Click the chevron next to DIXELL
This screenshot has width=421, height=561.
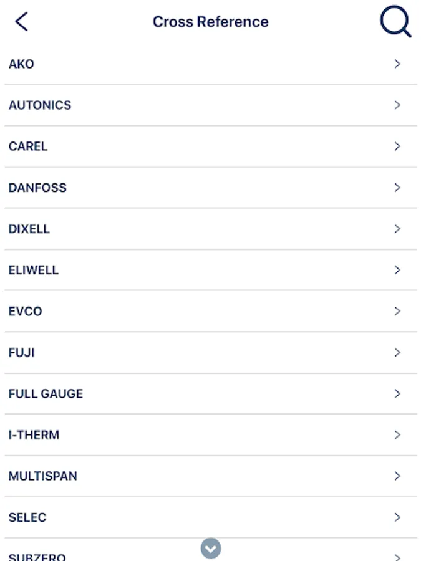(397, 229)
